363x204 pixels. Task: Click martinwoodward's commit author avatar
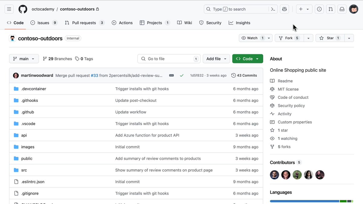pos(16,76)
